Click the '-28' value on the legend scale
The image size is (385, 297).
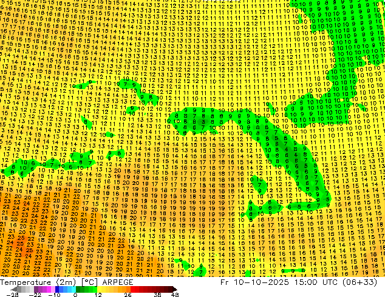(x=12, y=295)
